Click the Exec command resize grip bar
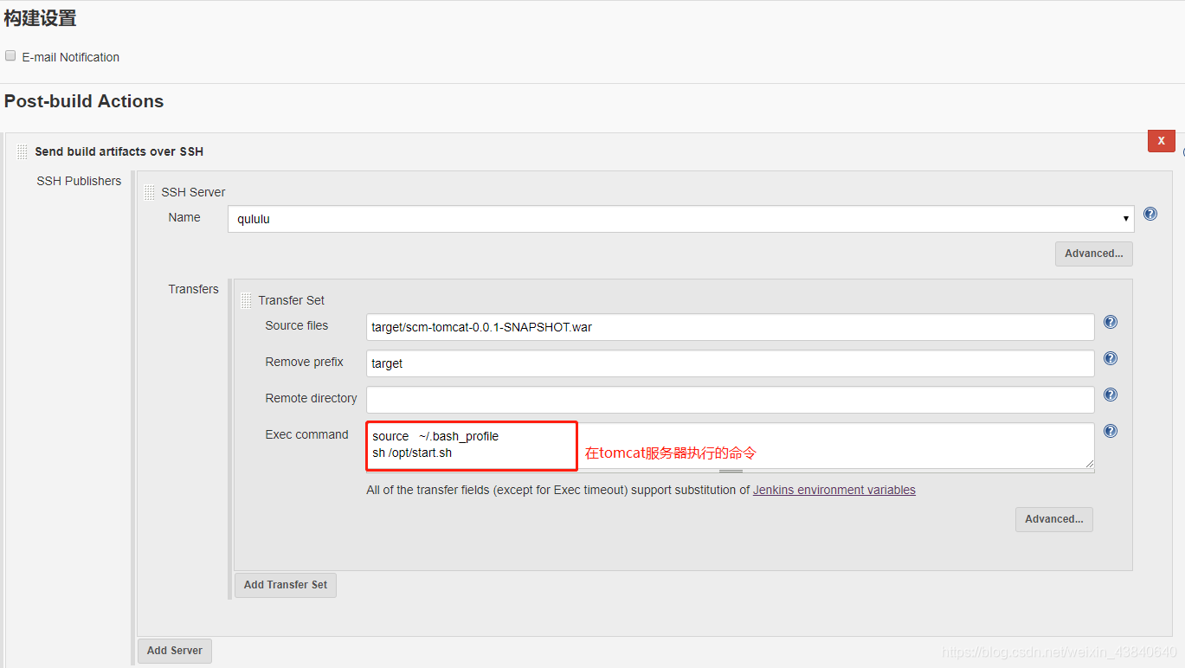Screen dimensions: 1185x668 pos(731,471)
